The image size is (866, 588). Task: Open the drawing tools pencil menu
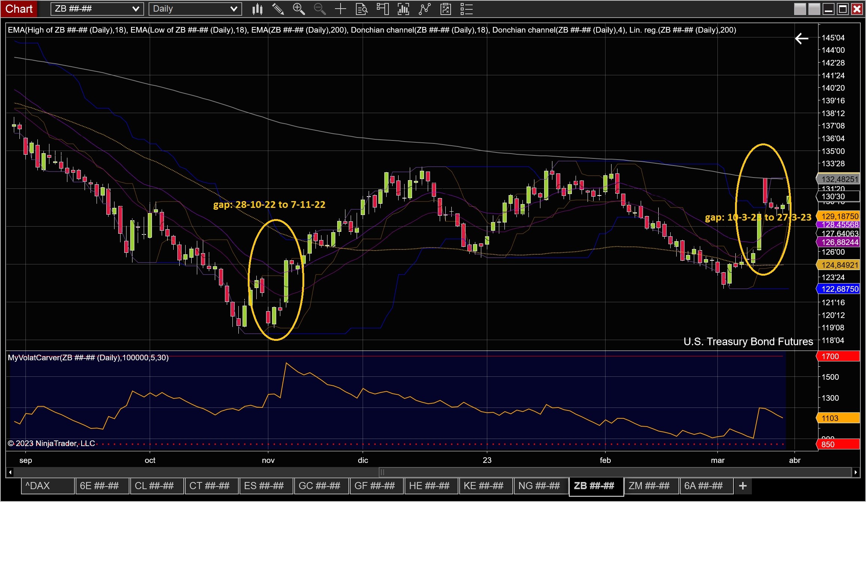278,9
